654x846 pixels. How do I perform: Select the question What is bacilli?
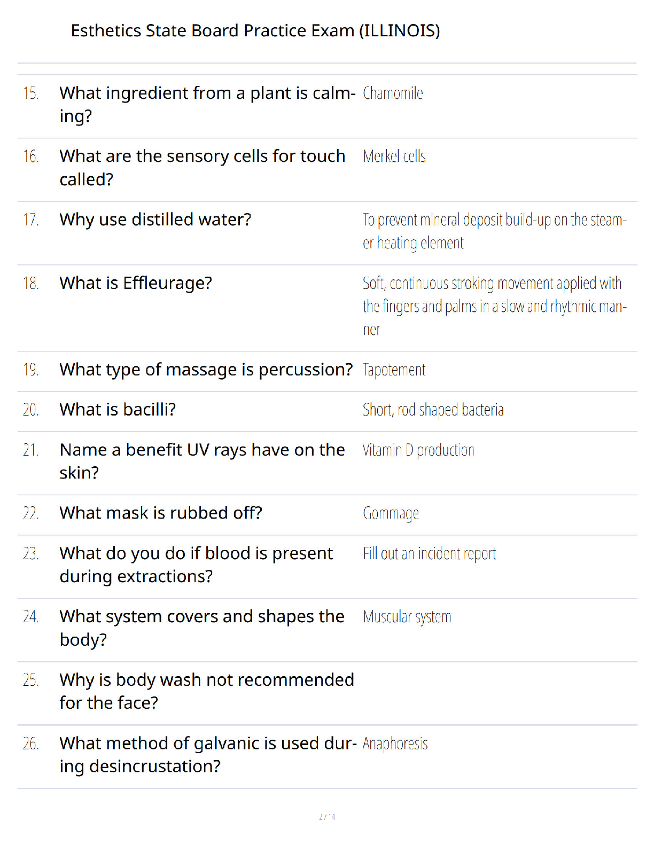(x=118, y=409)
